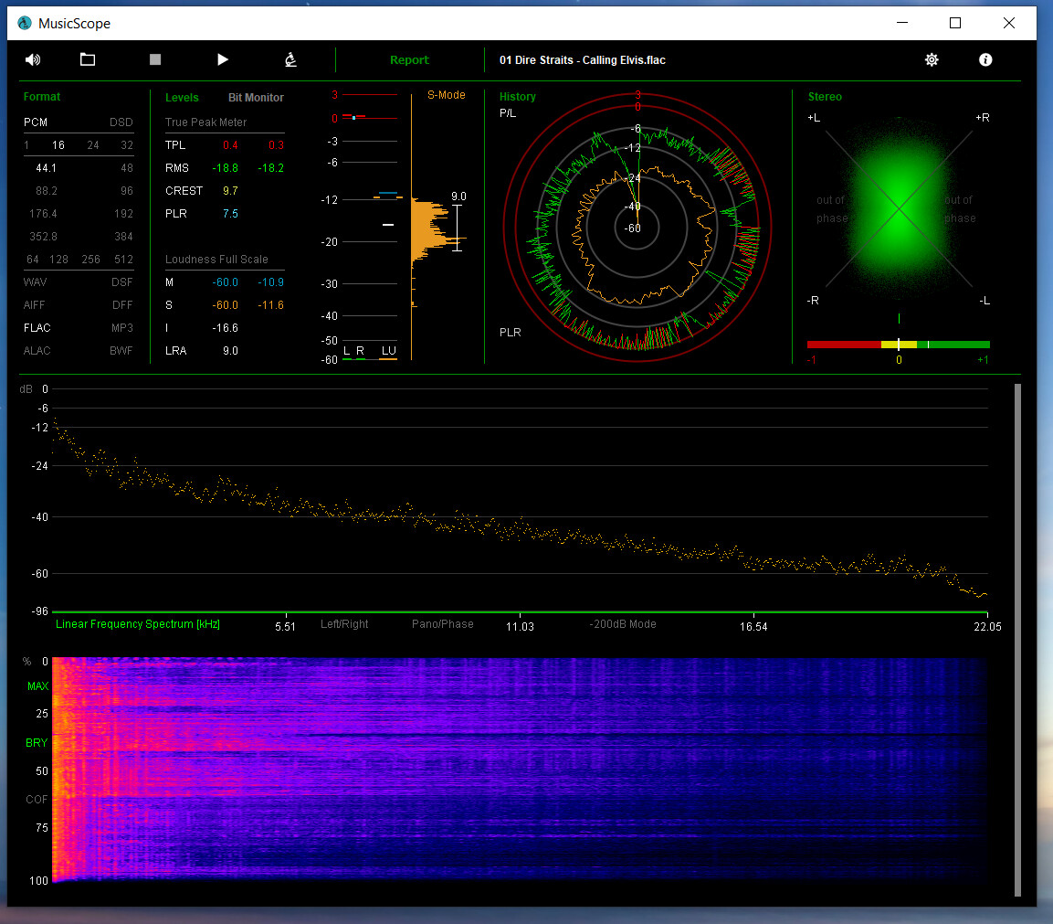Click the LRA row label
This screenshot has height=924, width=1053.
click(176, 351)
